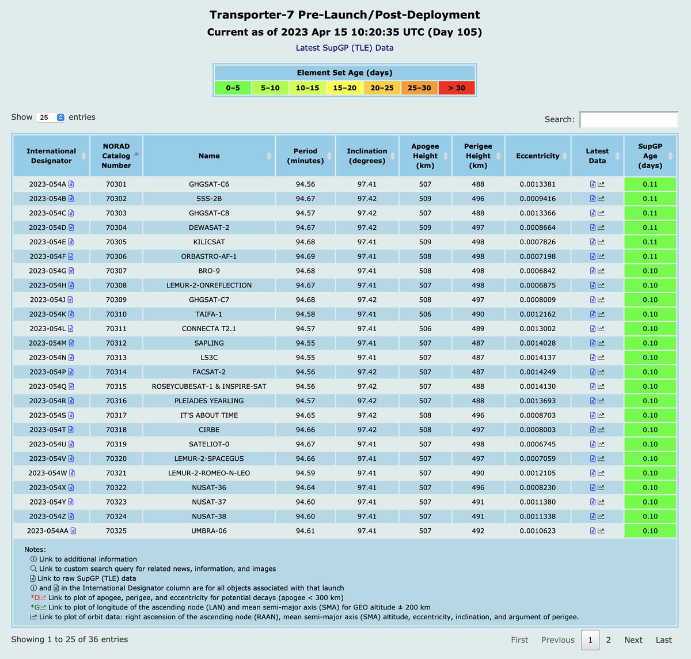
Task: Click the 0–5 days green legend swatch
Action: click(233, 88)
